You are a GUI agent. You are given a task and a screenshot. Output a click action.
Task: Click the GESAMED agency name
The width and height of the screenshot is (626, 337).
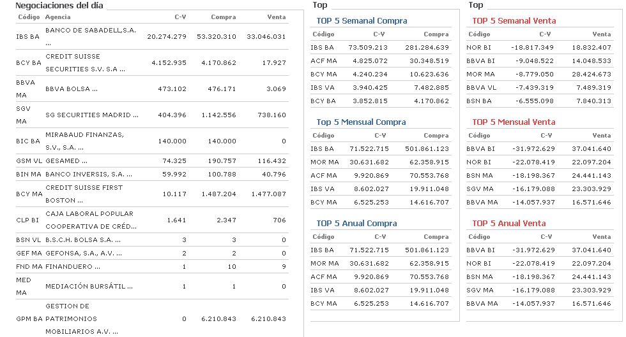tap(66, 161)
